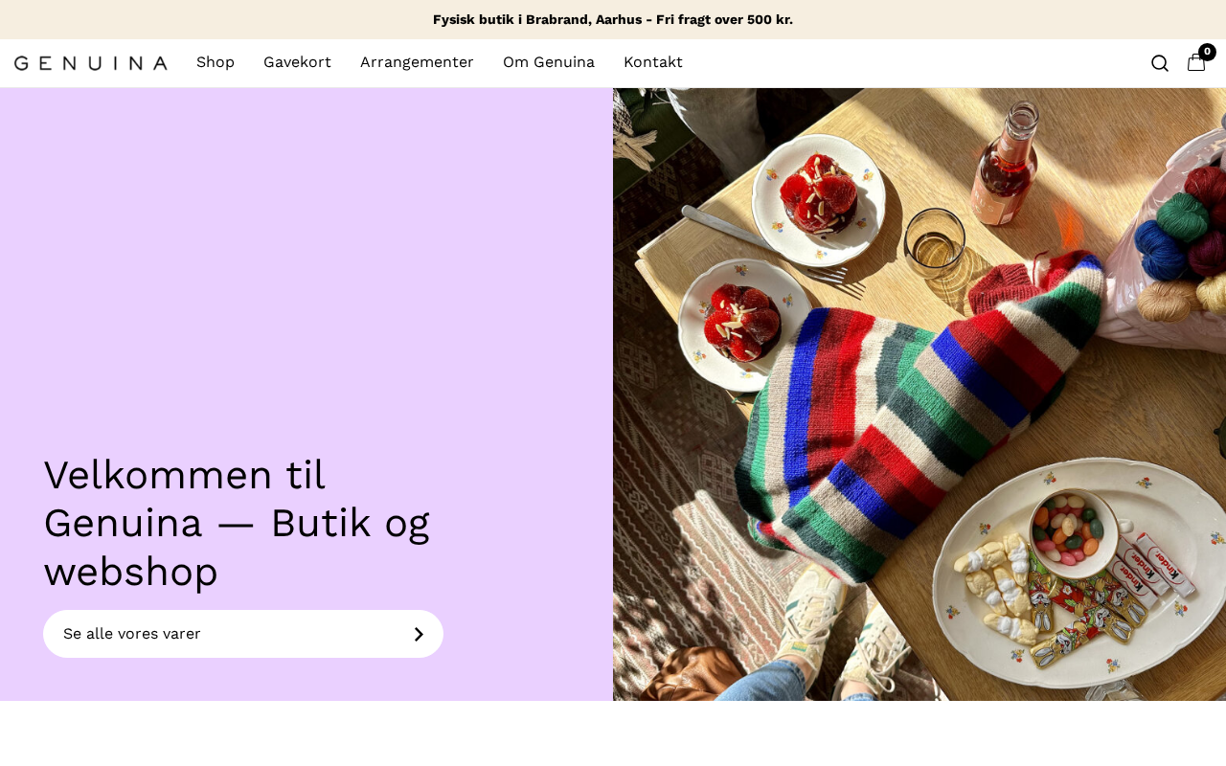1226x766 pixels.
Task: Open the search magnifier icon
Action: [x=1160, y=63]
